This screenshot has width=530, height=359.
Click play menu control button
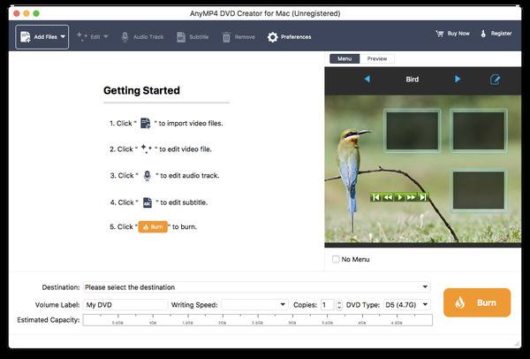[399, 197]
